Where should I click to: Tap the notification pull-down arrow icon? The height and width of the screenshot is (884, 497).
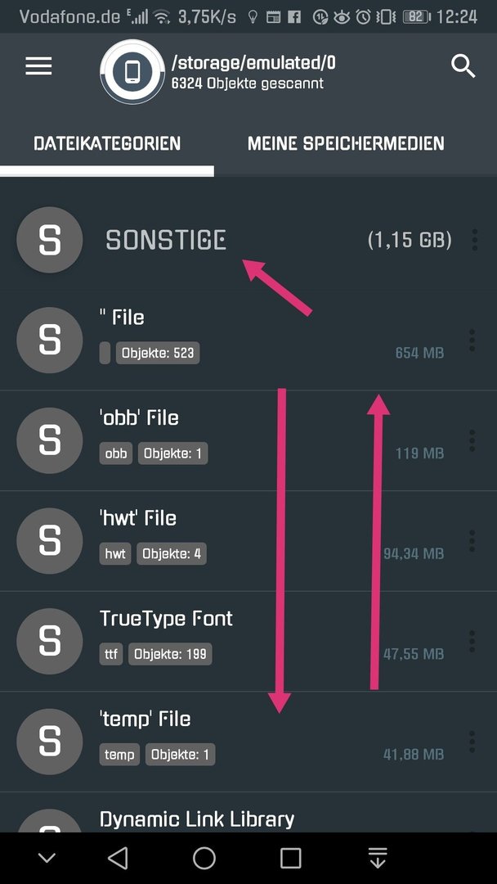tap(377, 858)
